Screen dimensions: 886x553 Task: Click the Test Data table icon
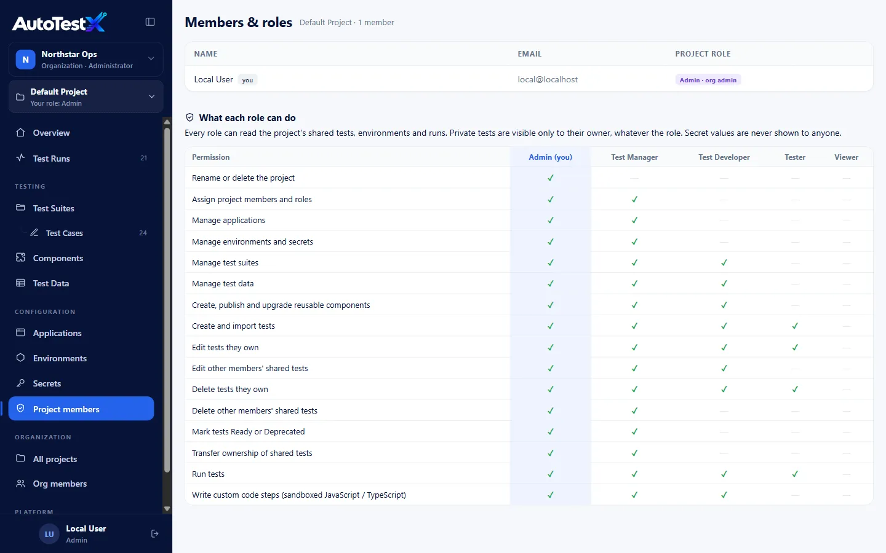[x=20, y=283]
